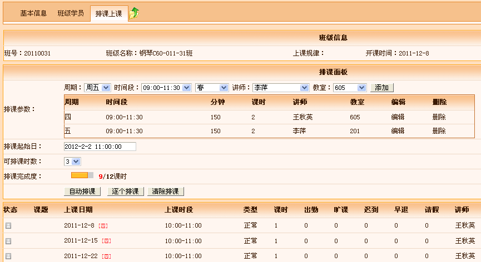Click the 逐个排课 button
The height and width of the screenshot is (262, 481).
[x=126, y=192]
